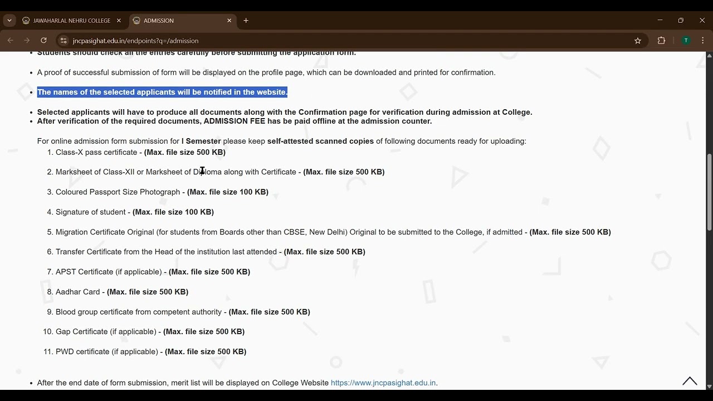Open a new browser tab
The width and height of the screenshot is (713, 401).
click(x=246, y=21)
